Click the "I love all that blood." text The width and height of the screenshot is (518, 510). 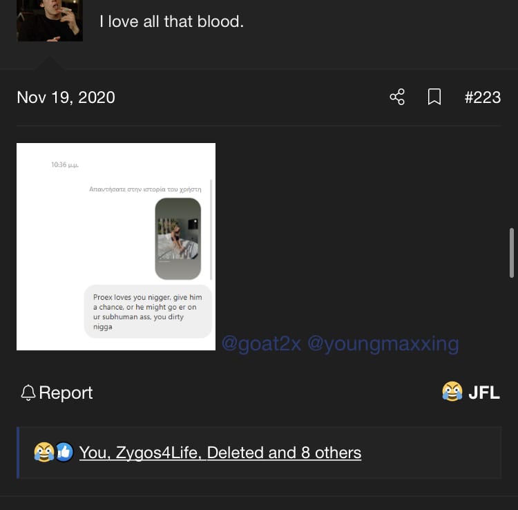[171, 21]
